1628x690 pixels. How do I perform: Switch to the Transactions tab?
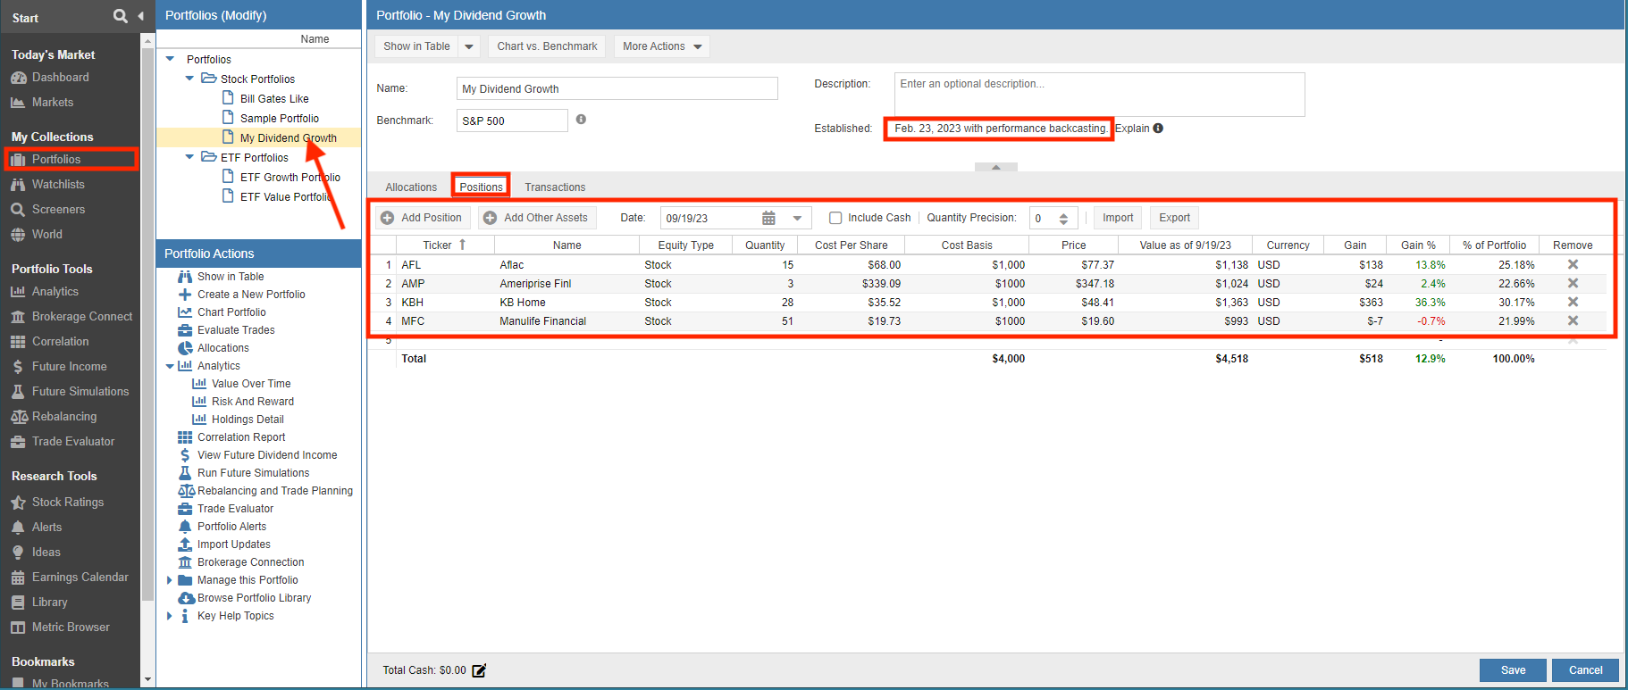click(555, 187)
